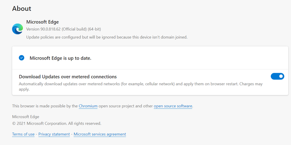Click the blue up-to-date checkmark icon

click(x=22, y=58)
